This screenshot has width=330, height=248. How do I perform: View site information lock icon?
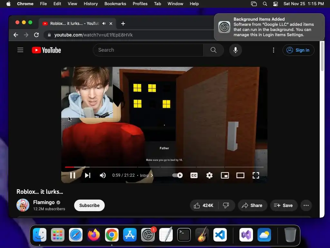[49, 35]
